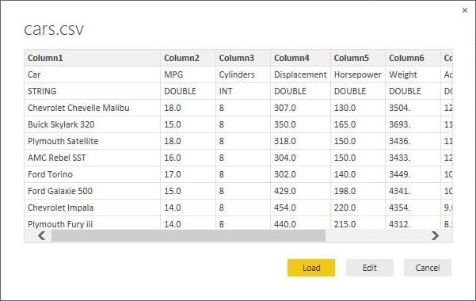
Task: Click the weight value 4354.
Action: tap(413, 208)
